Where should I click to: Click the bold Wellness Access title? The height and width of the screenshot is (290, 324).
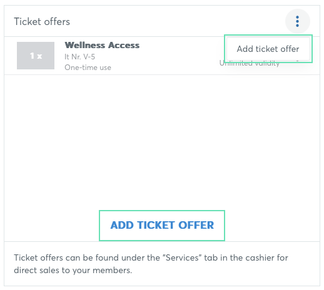click(102, 45)
